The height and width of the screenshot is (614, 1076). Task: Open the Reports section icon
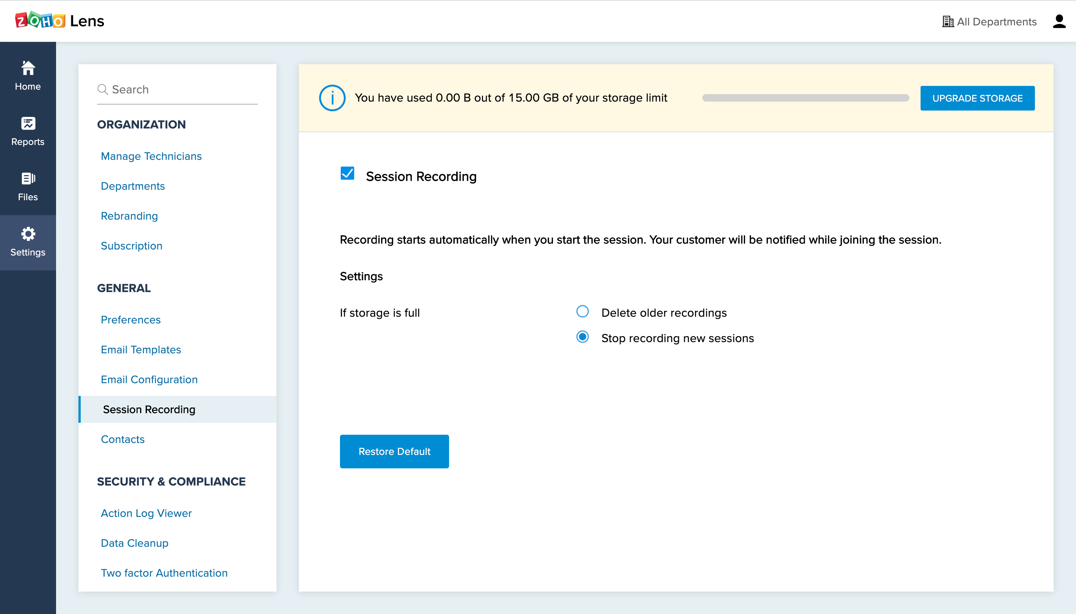point(28,123)
